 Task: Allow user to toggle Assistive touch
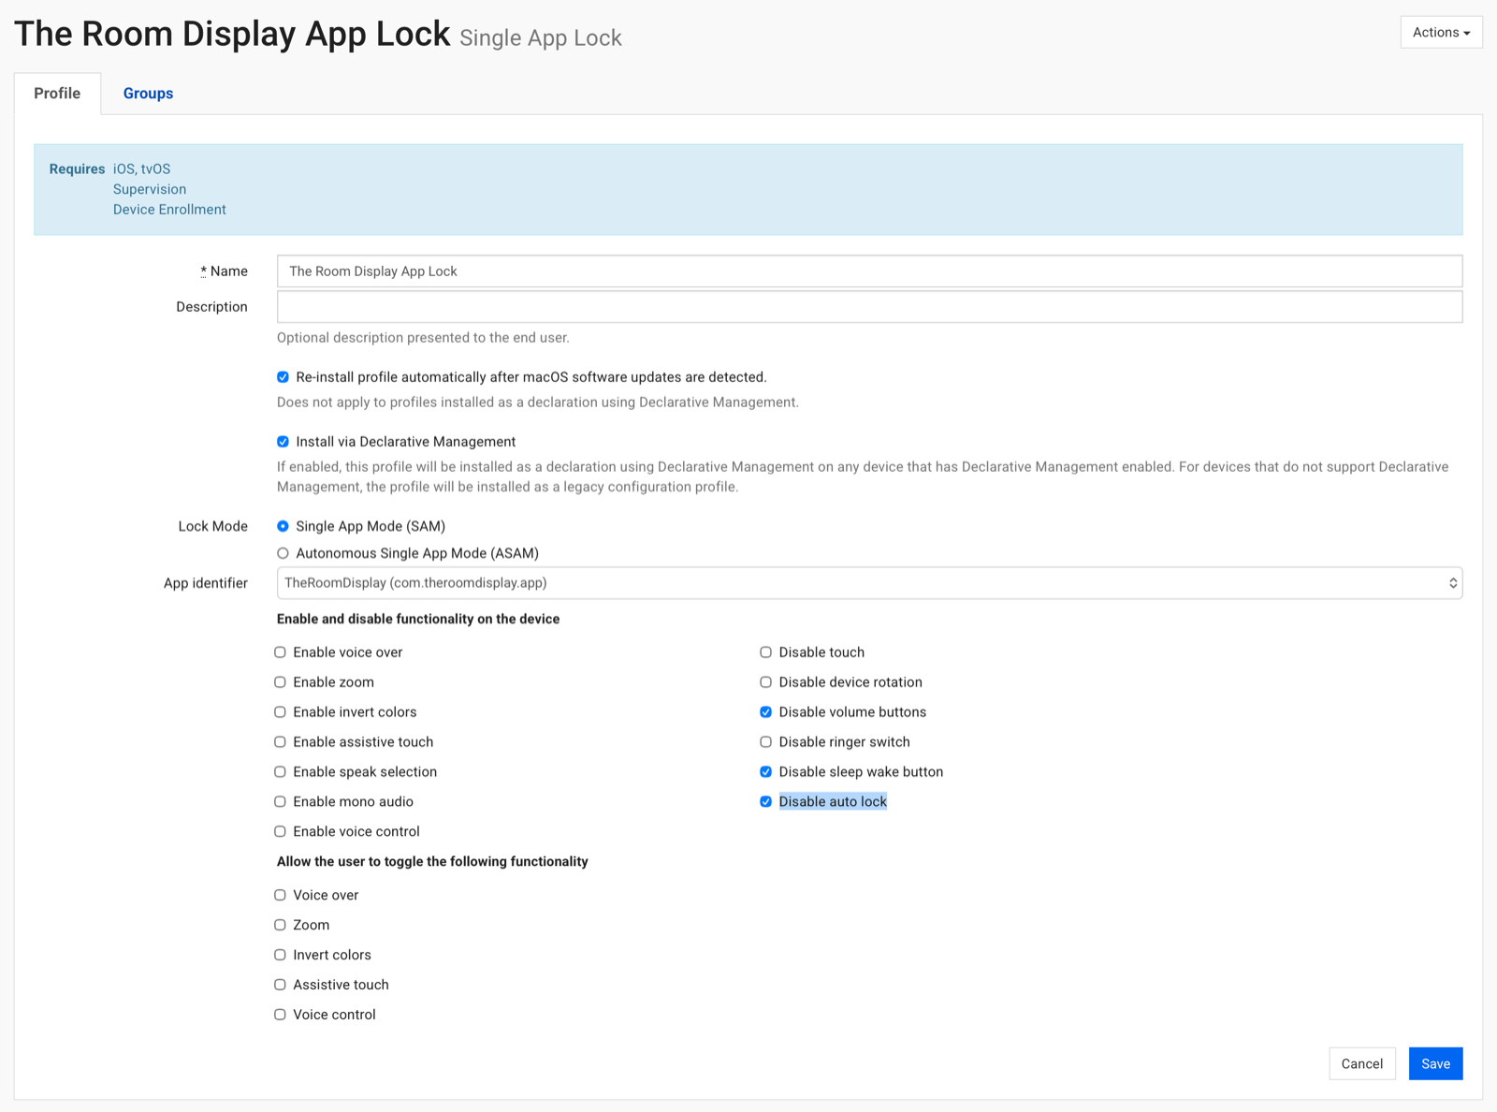point(280,986)
